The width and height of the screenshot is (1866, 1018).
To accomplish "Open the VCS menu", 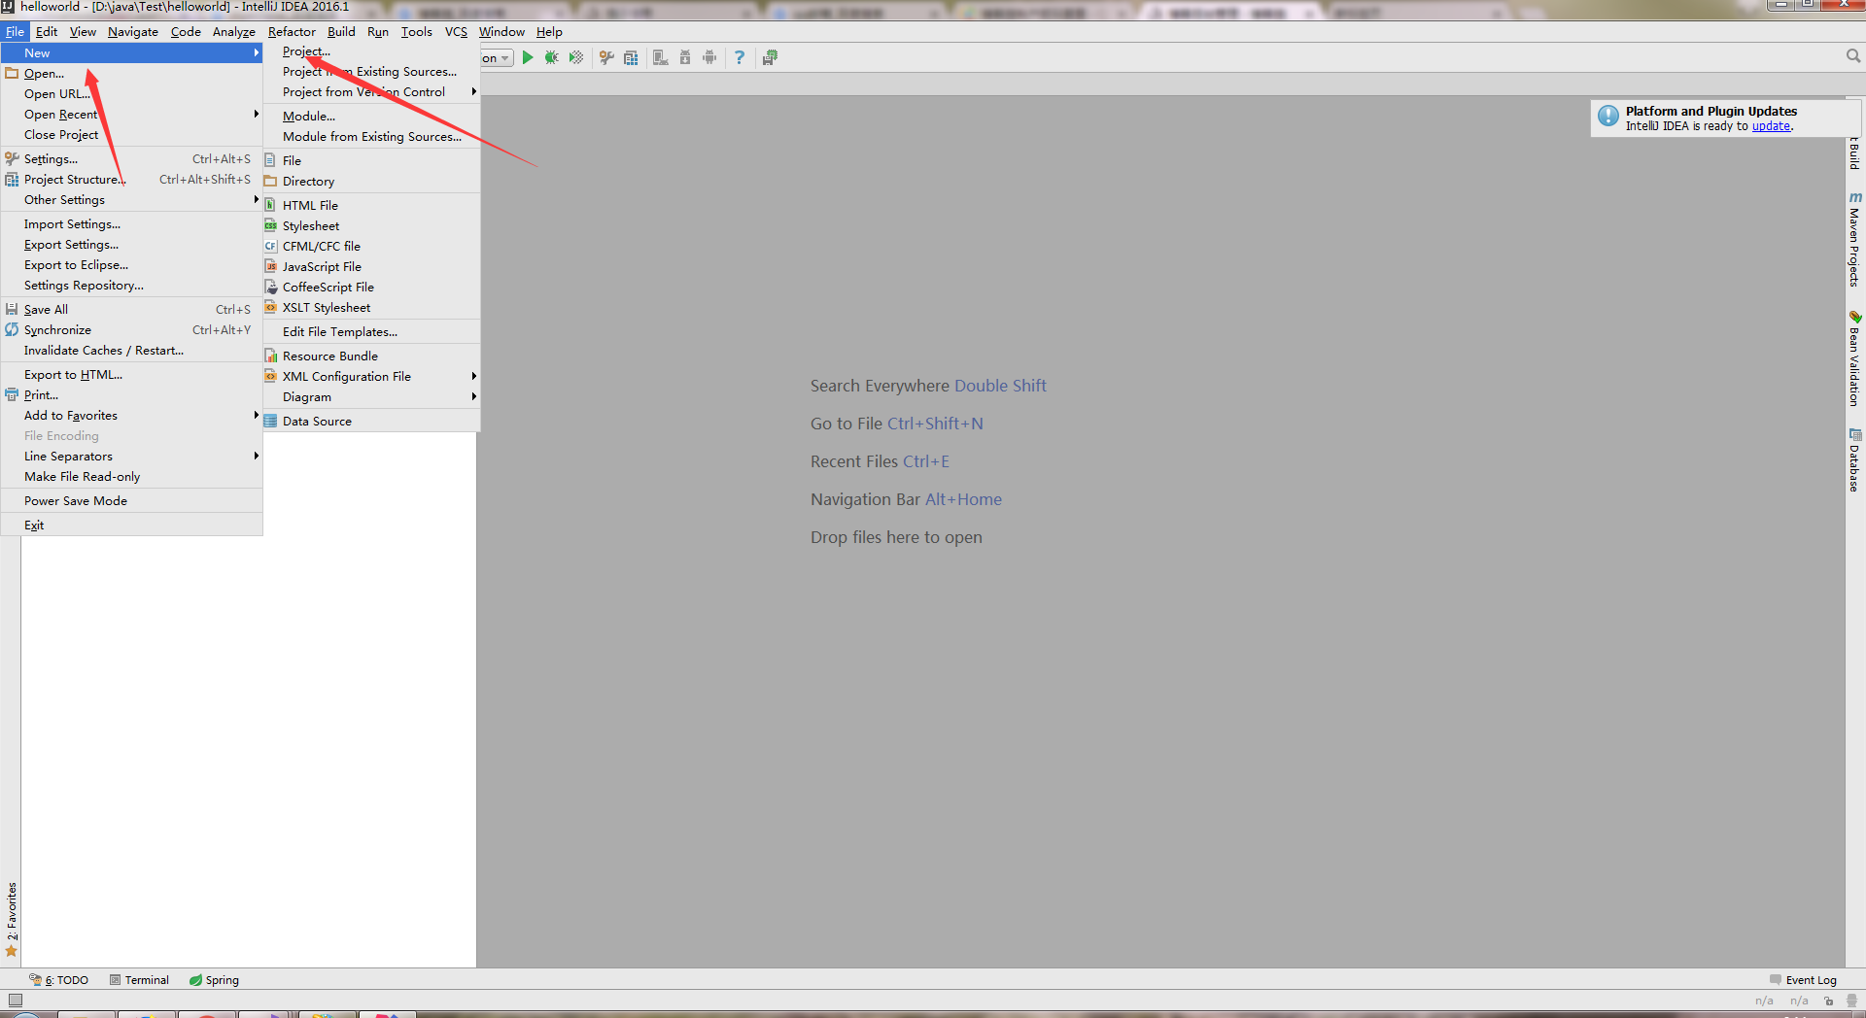I will (x=456, y=32).
